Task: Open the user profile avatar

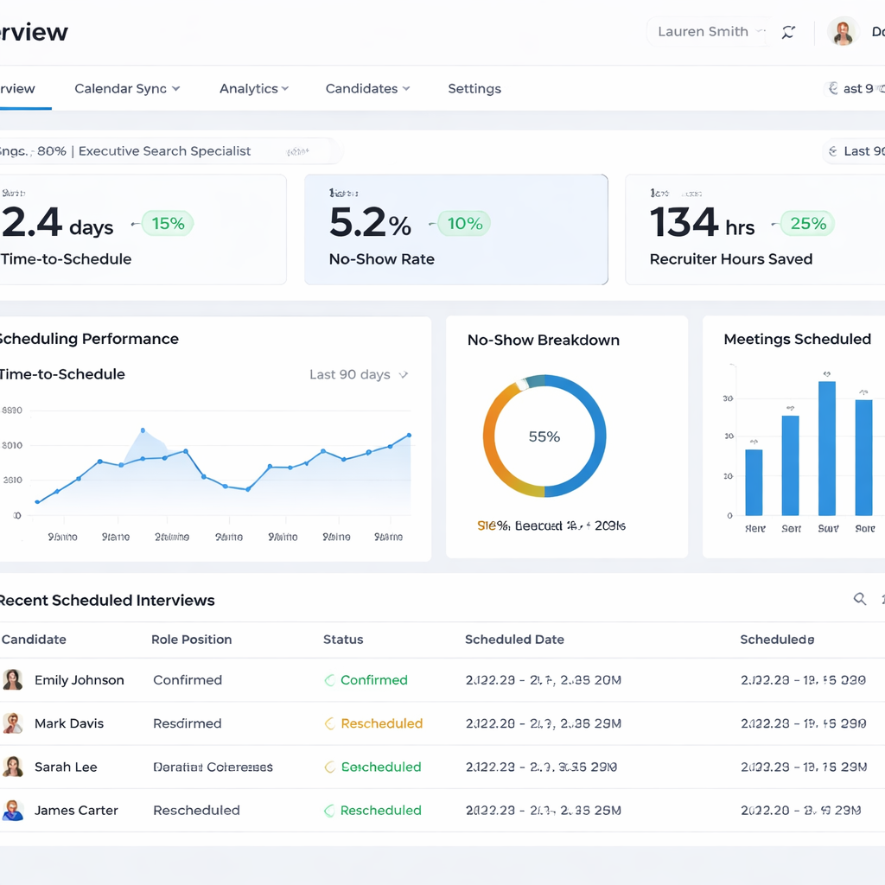Action: click(844, 32)
